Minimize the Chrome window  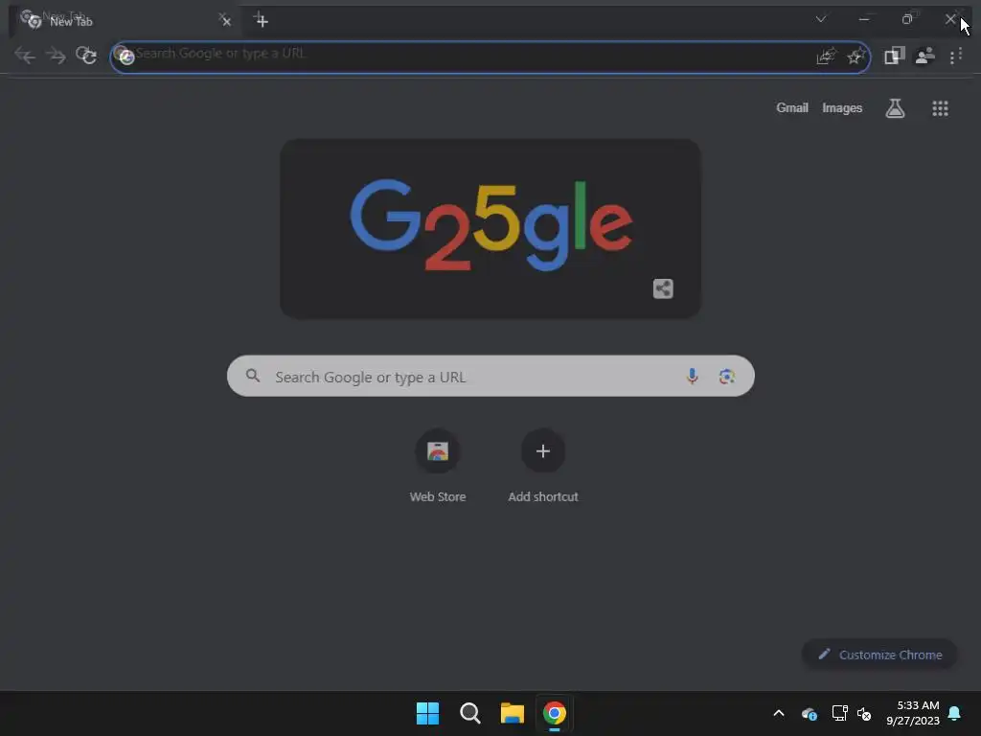864,19
